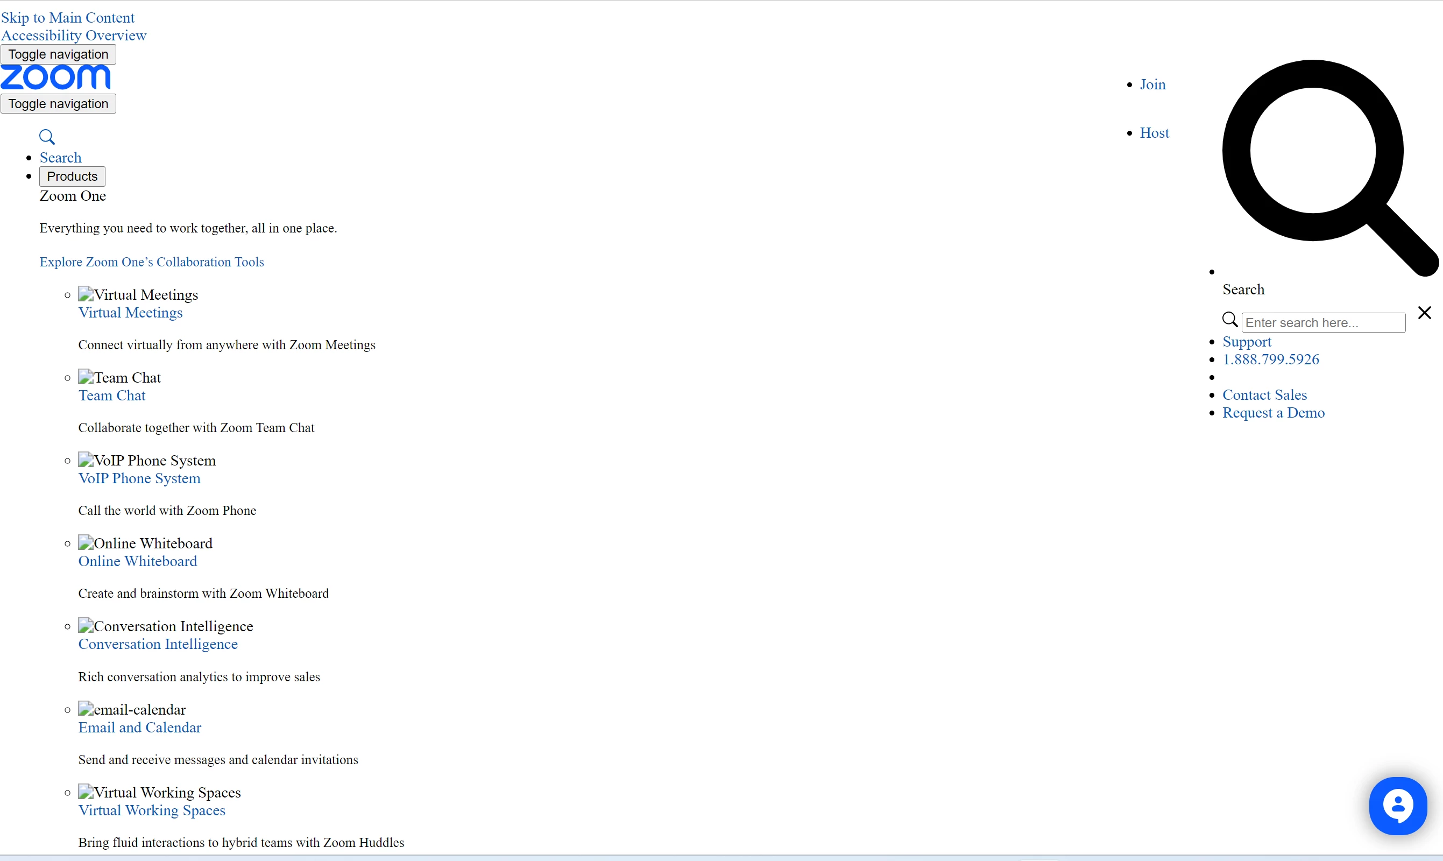Expand the Products dropdown menu
The width and height of the screenshot is (1443, 861).
[72, 177]
